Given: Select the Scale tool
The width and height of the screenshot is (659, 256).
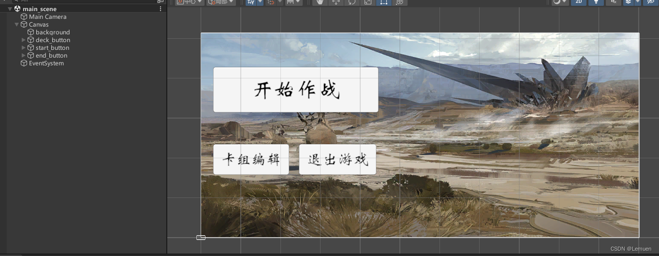Looking at the screenshot, I should coord(367,2).
